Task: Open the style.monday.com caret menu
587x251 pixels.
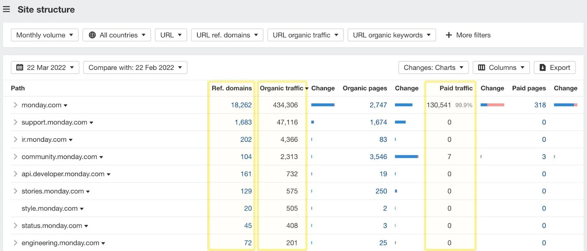Action: pyautogui.click(x=82, y=209)
